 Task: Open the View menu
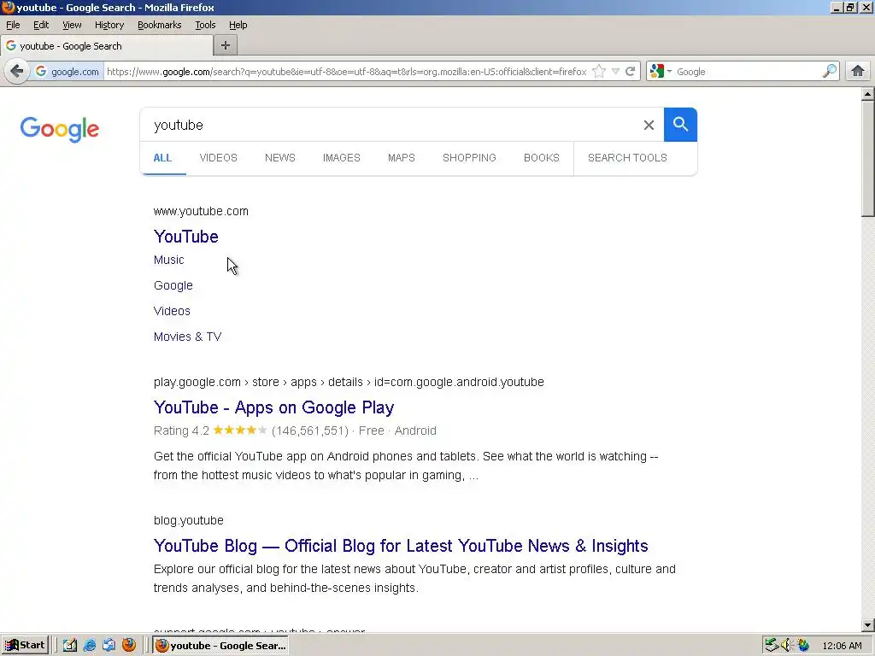(72, 25)
